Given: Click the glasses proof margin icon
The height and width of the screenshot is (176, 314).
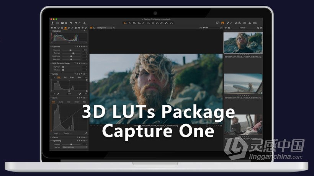Looking at the screenshot, I should click(x=255, y=23).
